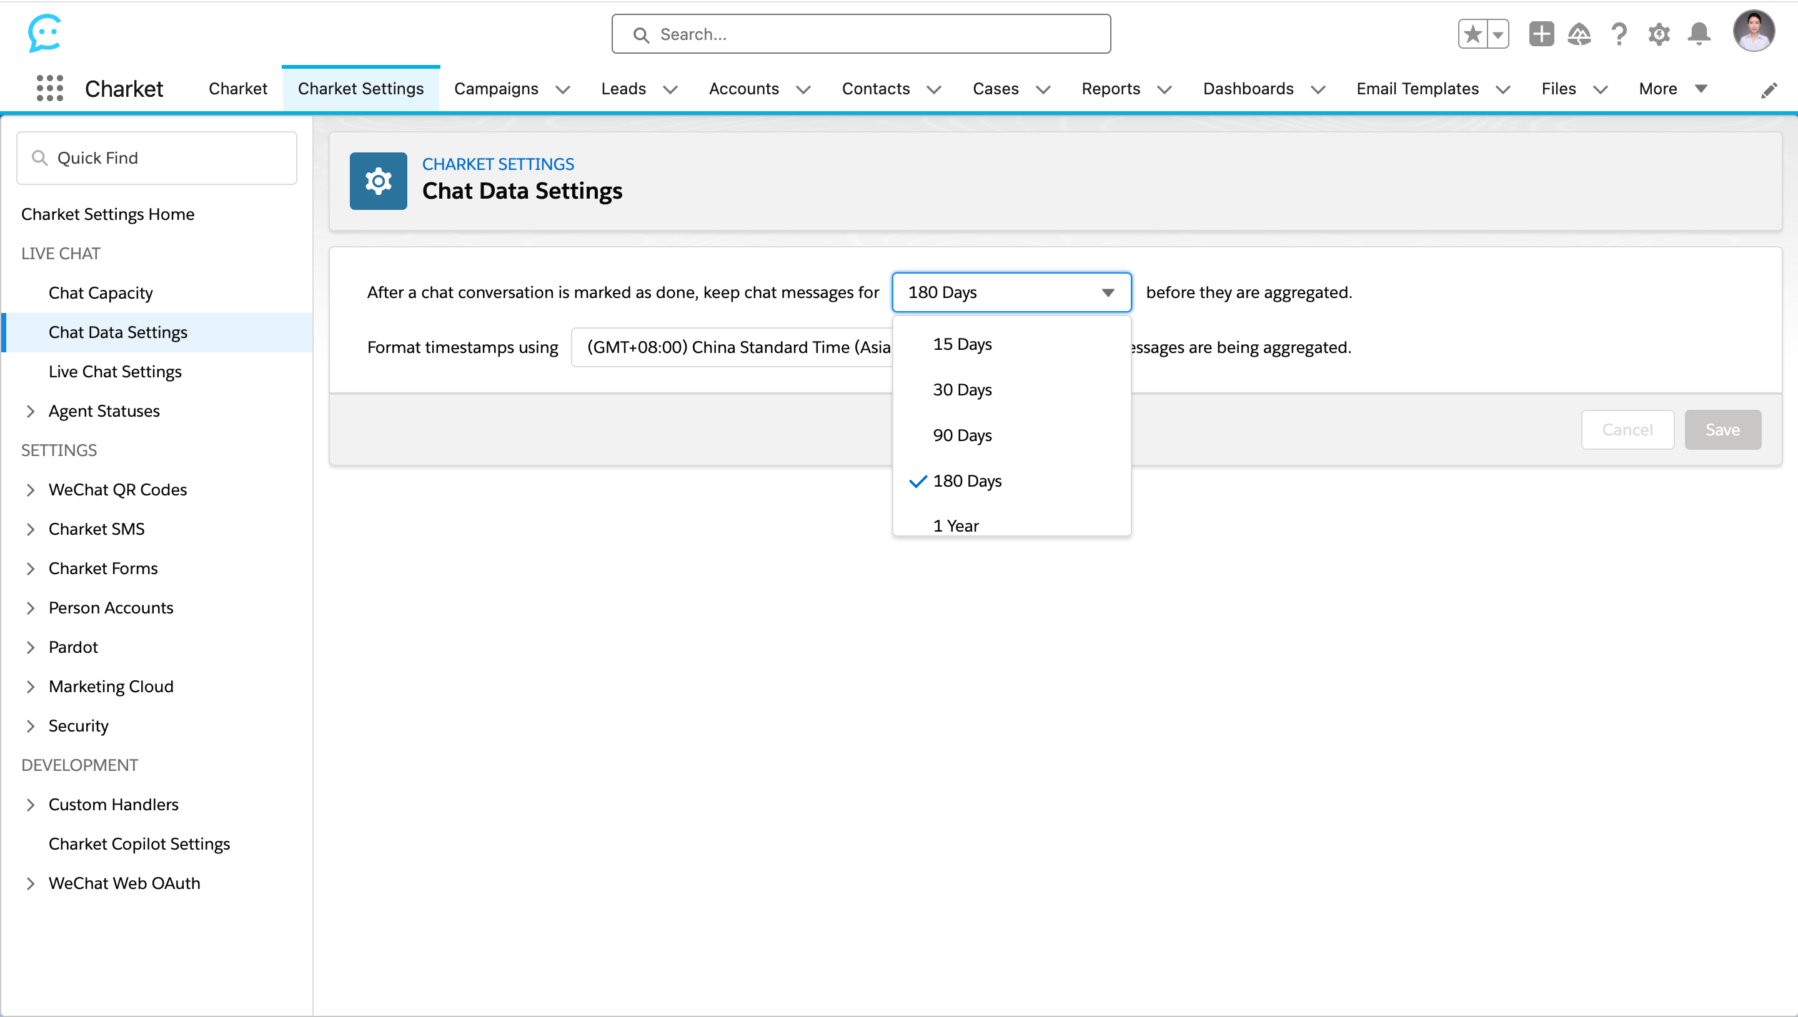The height and width of the screenshot is (1017, 1798).
Task: Open the Contacts tab
Action: [875, 89]
